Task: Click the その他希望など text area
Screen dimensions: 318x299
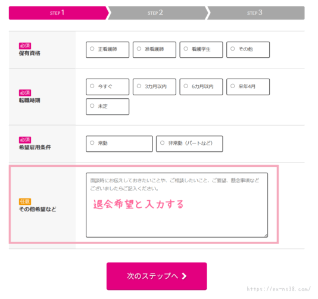Action: click(x=177, y=205)
